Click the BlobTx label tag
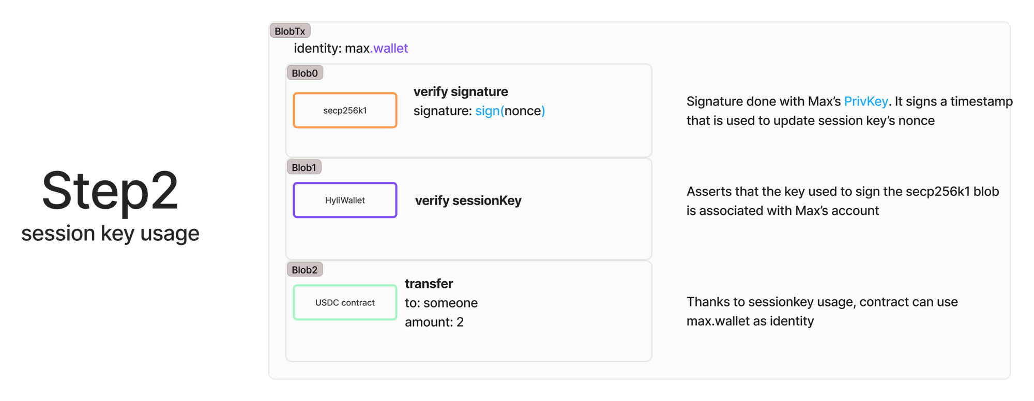Viewport: 1034px width, 401px height. pyautogui.click(x=290, y=31)
